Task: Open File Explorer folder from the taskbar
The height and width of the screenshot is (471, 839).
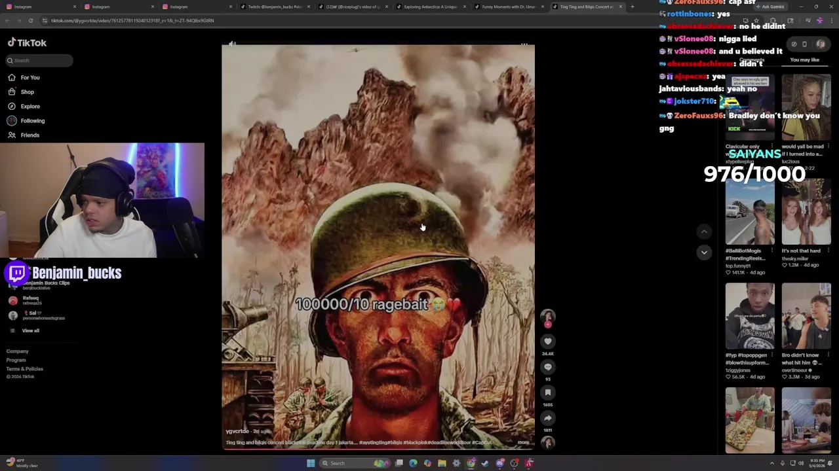Action: coord(442,463)
